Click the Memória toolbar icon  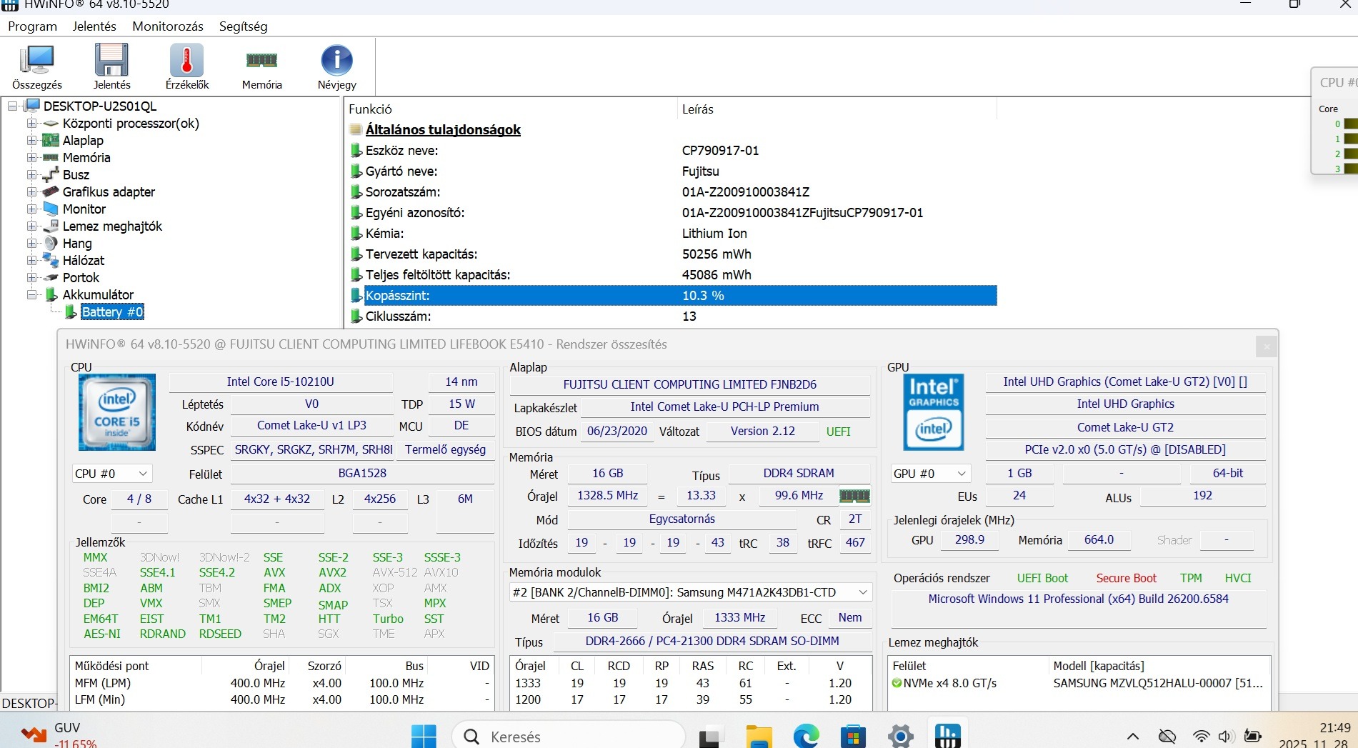click(x=261, y=61)
